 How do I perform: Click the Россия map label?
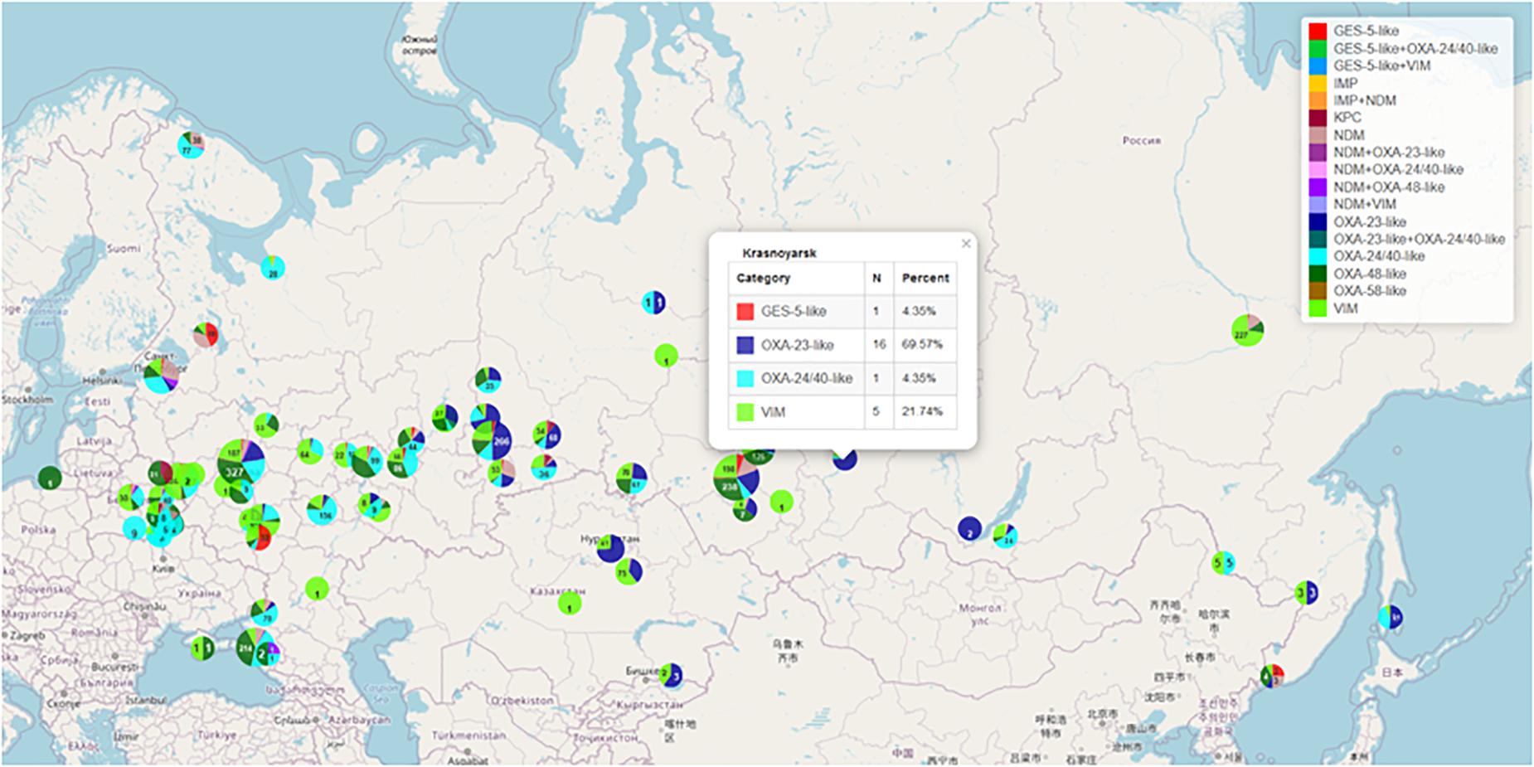coord(1141,141)
